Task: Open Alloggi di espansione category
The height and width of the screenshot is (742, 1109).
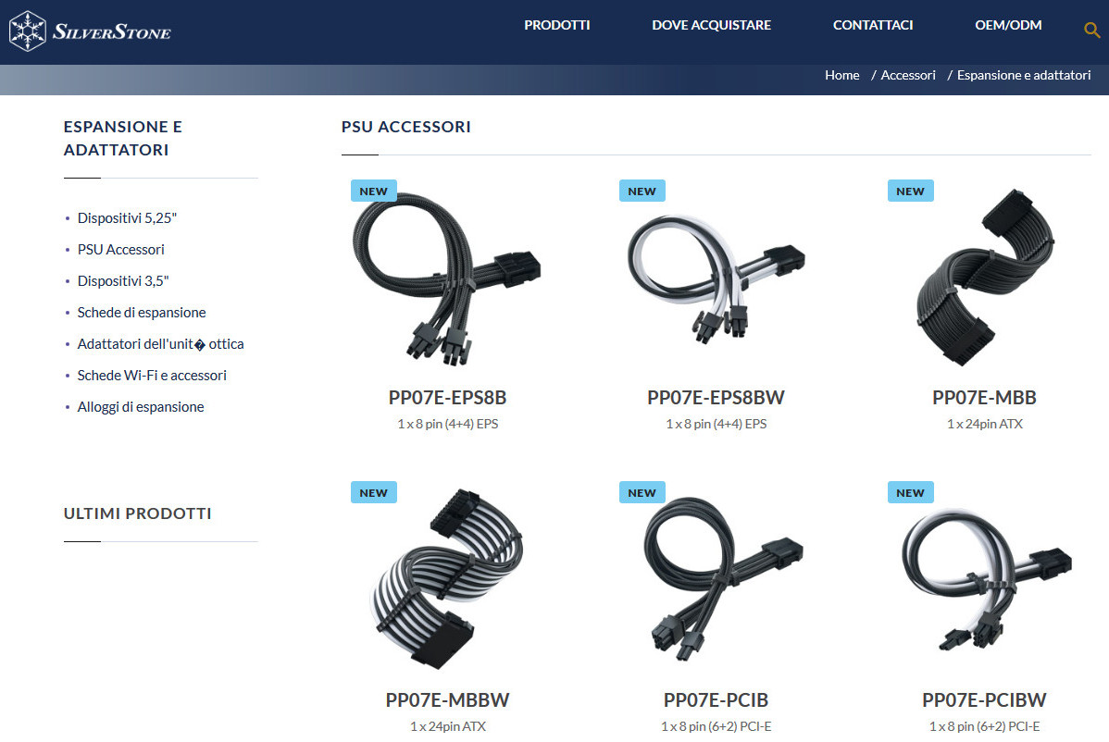Action: [x=140, y=407]
